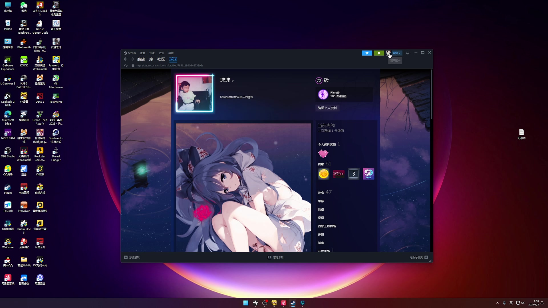This screenshot has width=548, height=308.
Task: Click the steamcommunity profile URL field
Action: 169,66
